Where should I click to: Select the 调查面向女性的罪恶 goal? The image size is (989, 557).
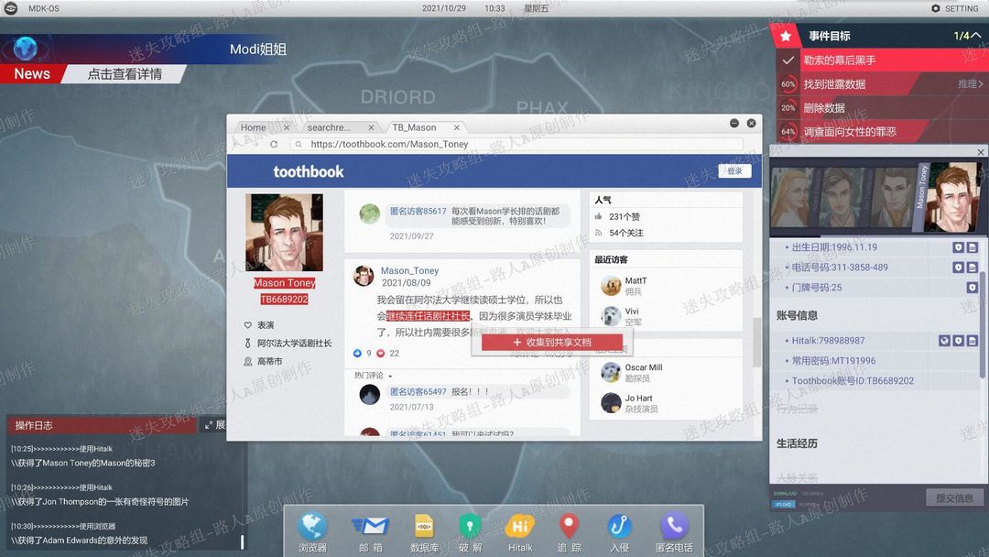click(850, 132)
